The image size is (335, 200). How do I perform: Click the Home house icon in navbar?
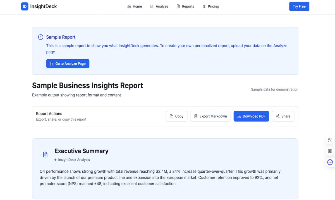129,6
